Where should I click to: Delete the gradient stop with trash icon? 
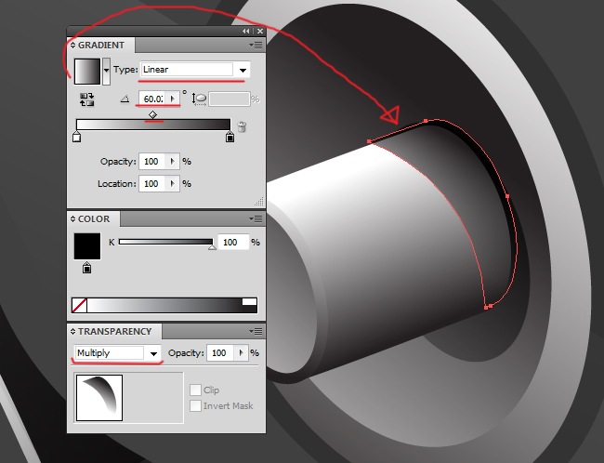242,126
